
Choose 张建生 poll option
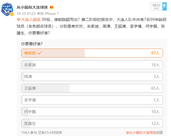click(92, 123)
